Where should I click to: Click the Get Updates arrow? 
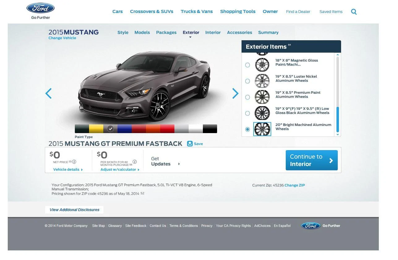pos(179,164)
